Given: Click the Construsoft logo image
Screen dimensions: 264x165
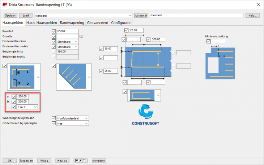Looking at the screenshot, I should [x=145, y=115].
